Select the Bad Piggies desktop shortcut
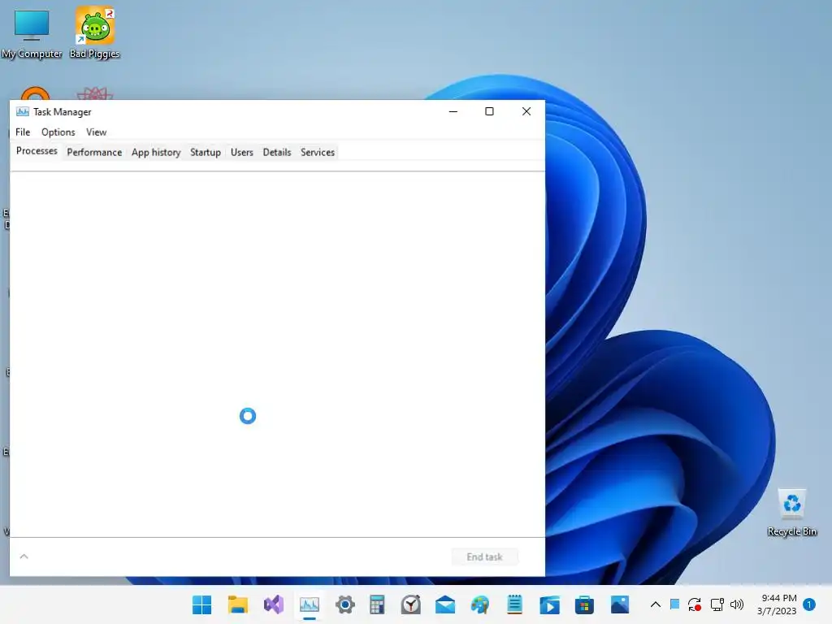The width and height of the screenshot is (832, 624). click(94, 33)
